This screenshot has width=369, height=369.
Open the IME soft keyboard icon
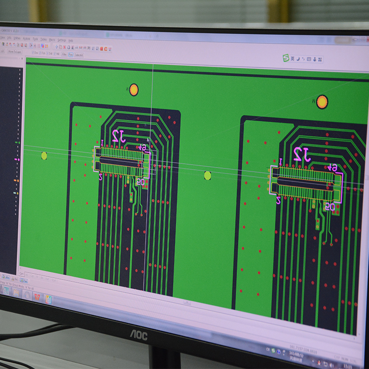pyautogui.click(x=309, y=59)
